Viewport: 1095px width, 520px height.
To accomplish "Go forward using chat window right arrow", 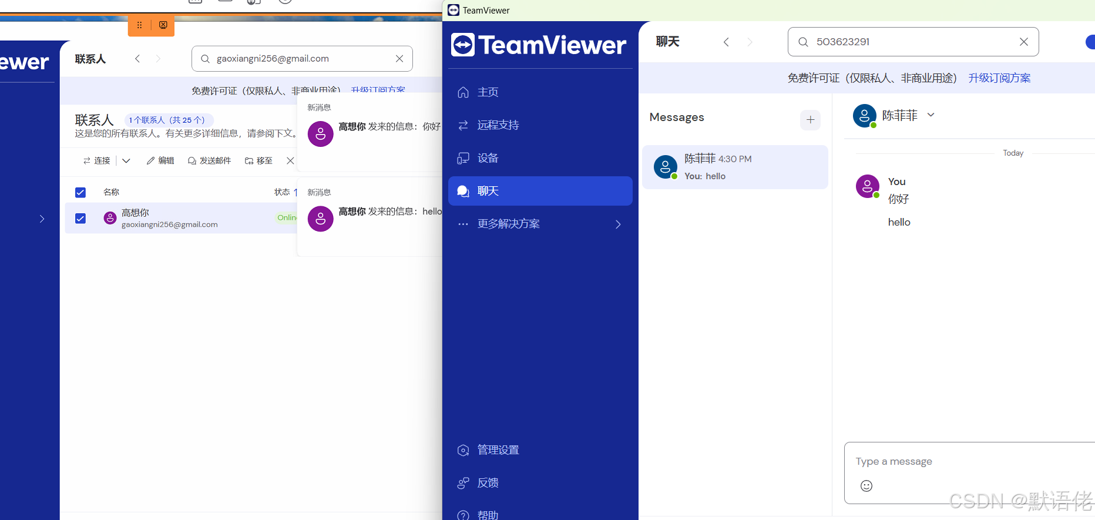I will (x=750, y=42).
